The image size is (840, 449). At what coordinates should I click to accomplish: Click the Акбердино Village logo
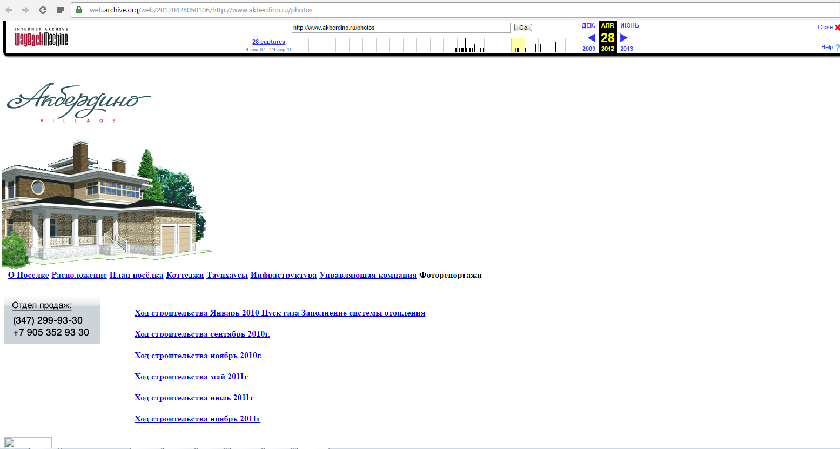point(79,103)
